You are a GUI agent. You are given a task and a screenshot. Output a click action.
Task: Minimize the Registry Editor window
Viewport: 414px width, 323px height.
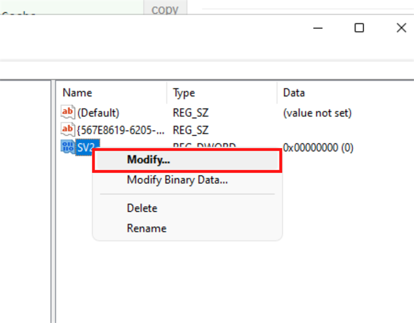pos(318,28)
